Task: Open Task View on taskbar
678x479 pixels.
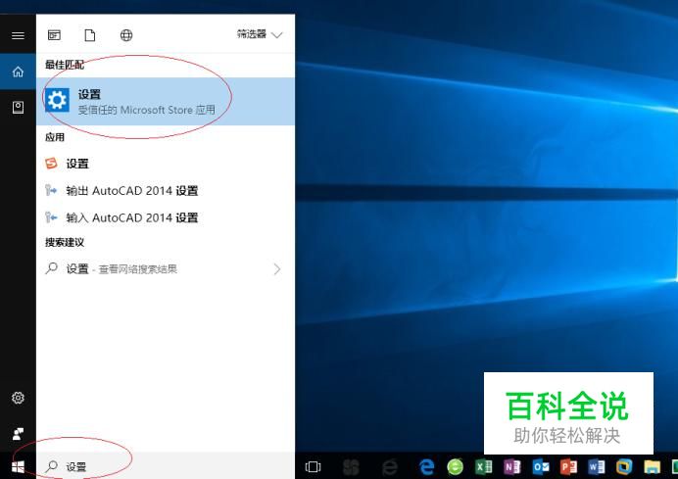Action: [x=314, y=467]
